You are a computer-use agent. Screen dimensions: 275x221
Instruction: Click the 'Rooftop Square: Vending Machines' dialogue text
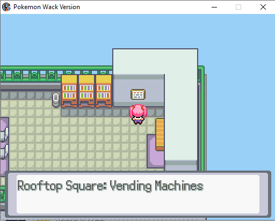[x=110, y=186]
